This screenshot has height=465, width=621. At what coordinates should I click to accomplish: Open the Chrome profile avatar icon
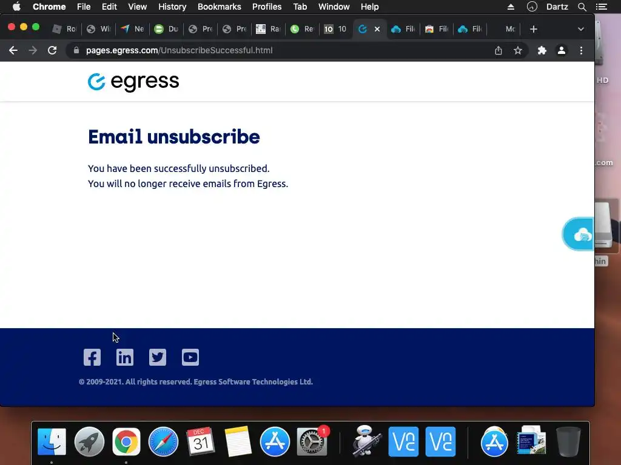(x=561, y=50)
